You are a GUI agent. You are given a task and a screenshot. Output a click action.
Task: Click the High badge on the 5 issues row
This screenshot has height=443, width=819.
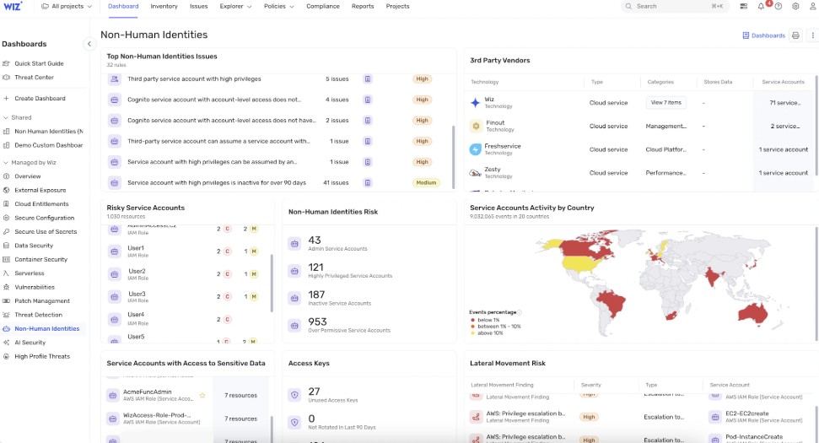click(422, 78)
